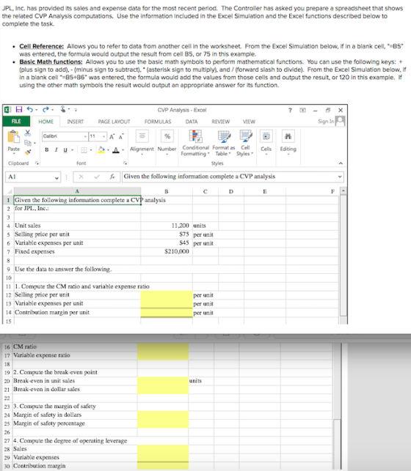Select column B header

point(167,191)
